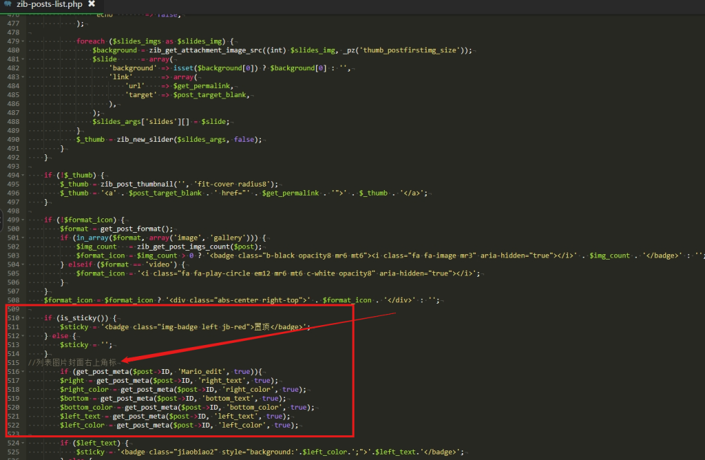Screen dimensions: 705x460
Task: Collapse the is_sticky() block at line 510
Action: 23,318
